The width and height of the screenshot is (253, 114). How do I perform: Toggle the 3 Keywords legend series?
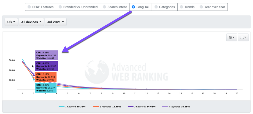click(x=141, y=107)
